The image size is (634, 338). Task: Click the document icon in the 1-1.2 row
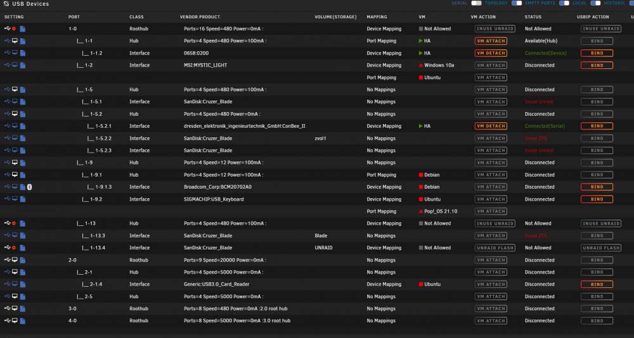click(23, 53)
